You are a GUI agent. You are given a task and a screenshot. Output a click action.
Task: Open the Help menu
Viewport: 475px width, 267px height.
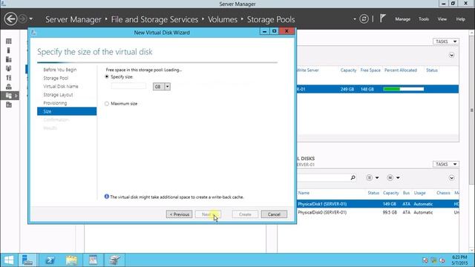pyautogui.click(x=460, y=19)
